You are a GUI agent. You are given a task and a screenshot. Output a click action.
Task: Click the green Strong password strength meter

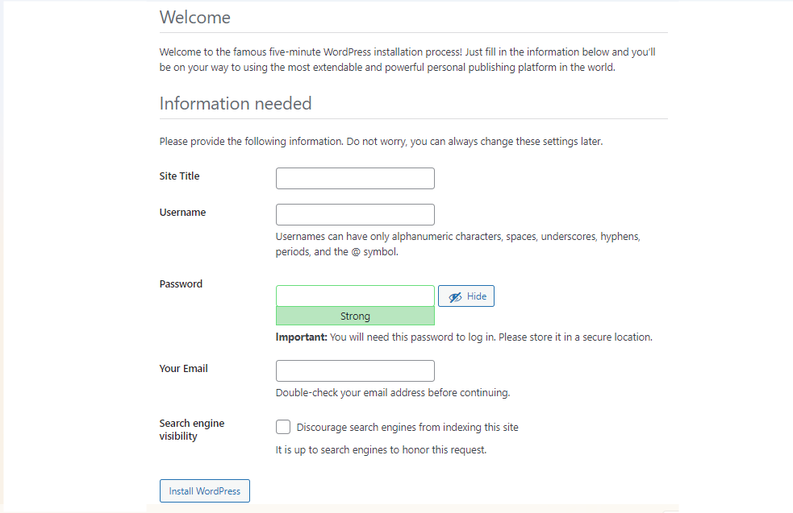[355, 316]
